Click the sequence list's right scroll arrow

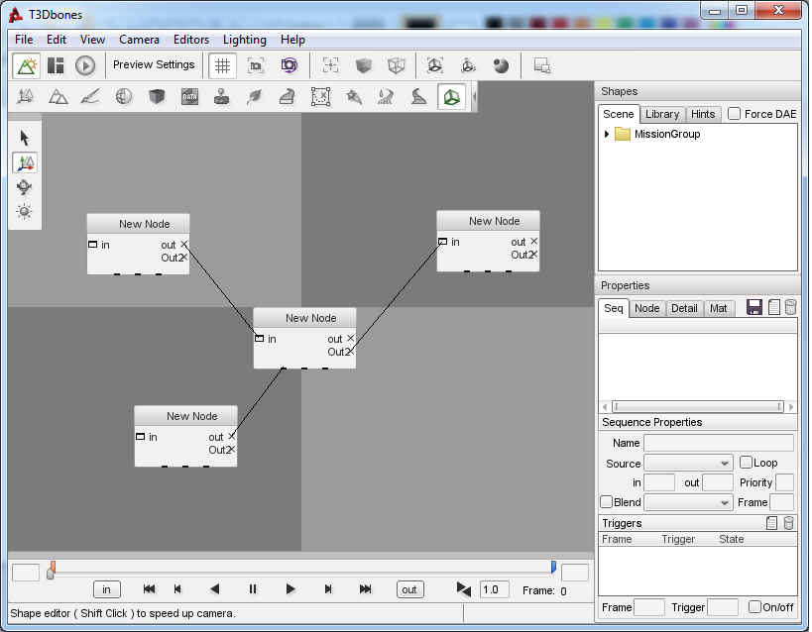pos(791,407)
